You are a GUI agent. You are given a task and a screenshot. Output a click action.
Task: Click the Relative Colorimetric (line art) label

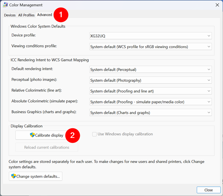(x=37, y=90)
